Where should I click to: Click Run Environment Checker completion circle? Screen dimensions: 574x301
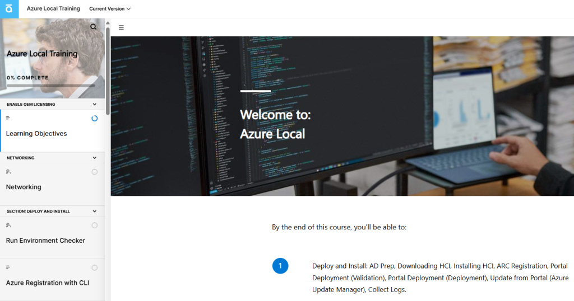click(94, 225)
